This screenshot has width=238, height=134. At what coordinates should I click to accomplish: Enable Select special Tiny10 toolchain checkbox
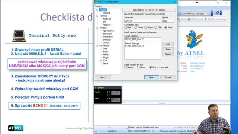[127, 127]
